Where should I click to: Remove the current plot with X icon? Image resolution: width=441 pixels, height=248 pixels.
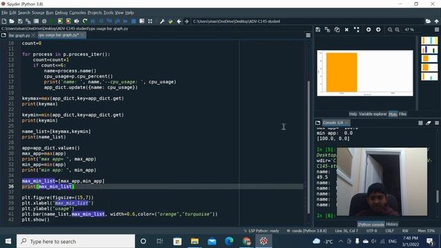(x=347, y=30)
